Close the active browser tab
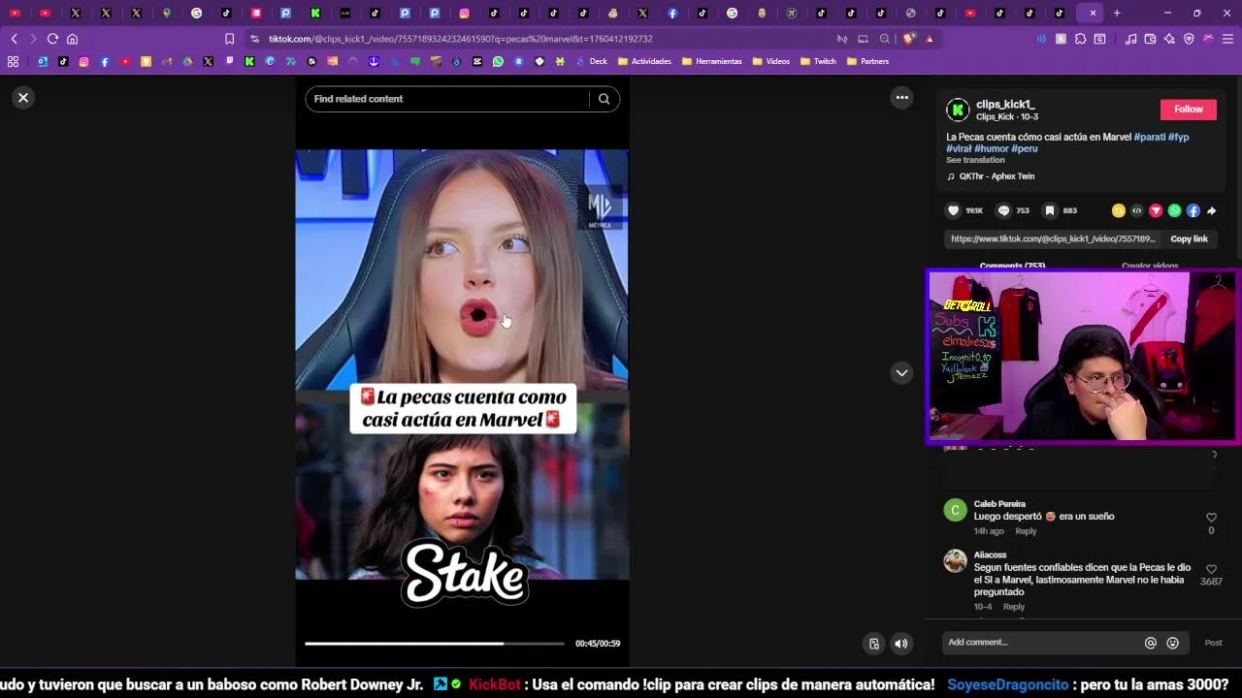Screen dimensions: 1242x698 [x=1093, y=13]
